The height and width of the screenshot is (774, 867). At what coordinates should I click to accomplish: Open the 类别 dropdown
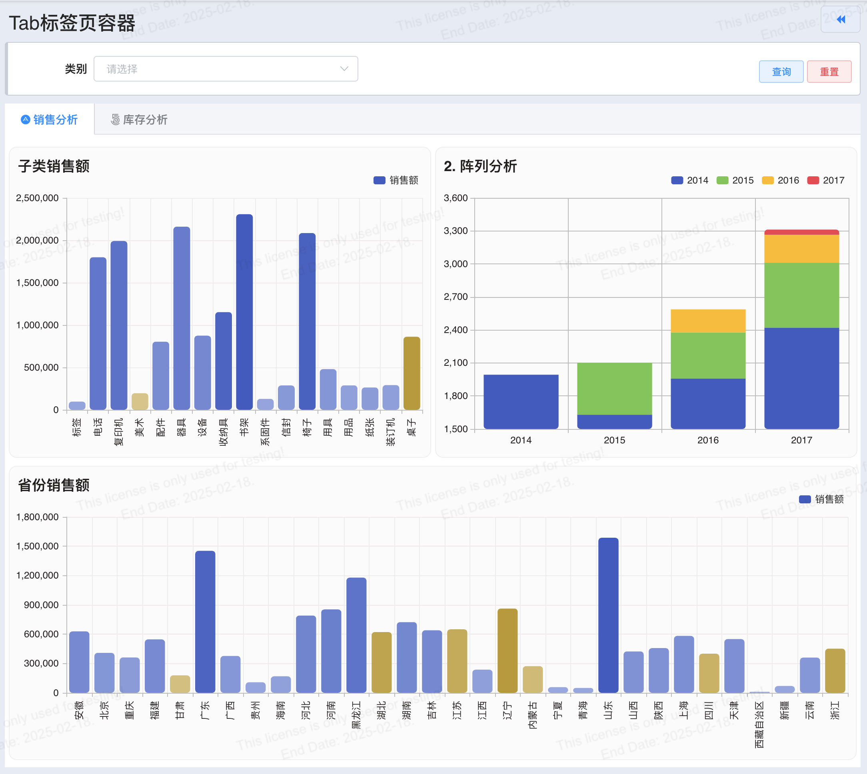pos(226,69)
